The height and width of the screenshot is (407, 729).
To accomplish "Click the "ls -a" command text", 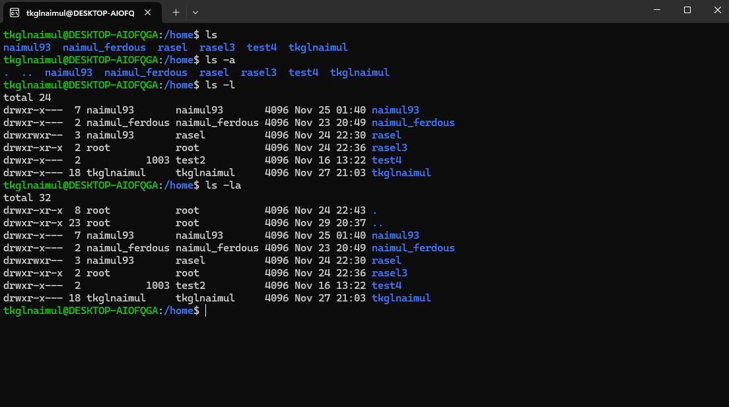I will coord(221,60).
